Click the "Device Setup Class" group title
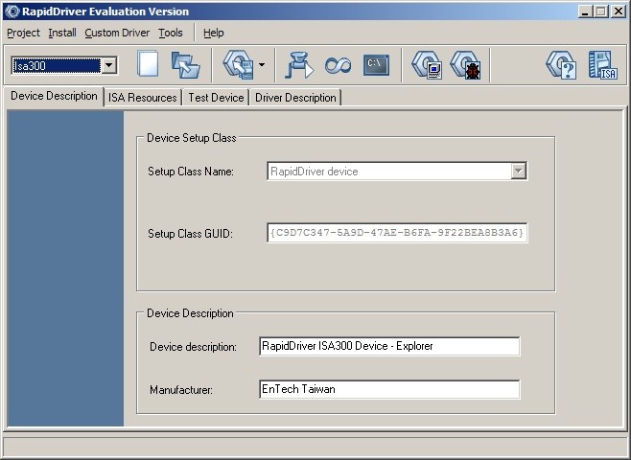Screen dimensions: 631x460 pos(191,138)
